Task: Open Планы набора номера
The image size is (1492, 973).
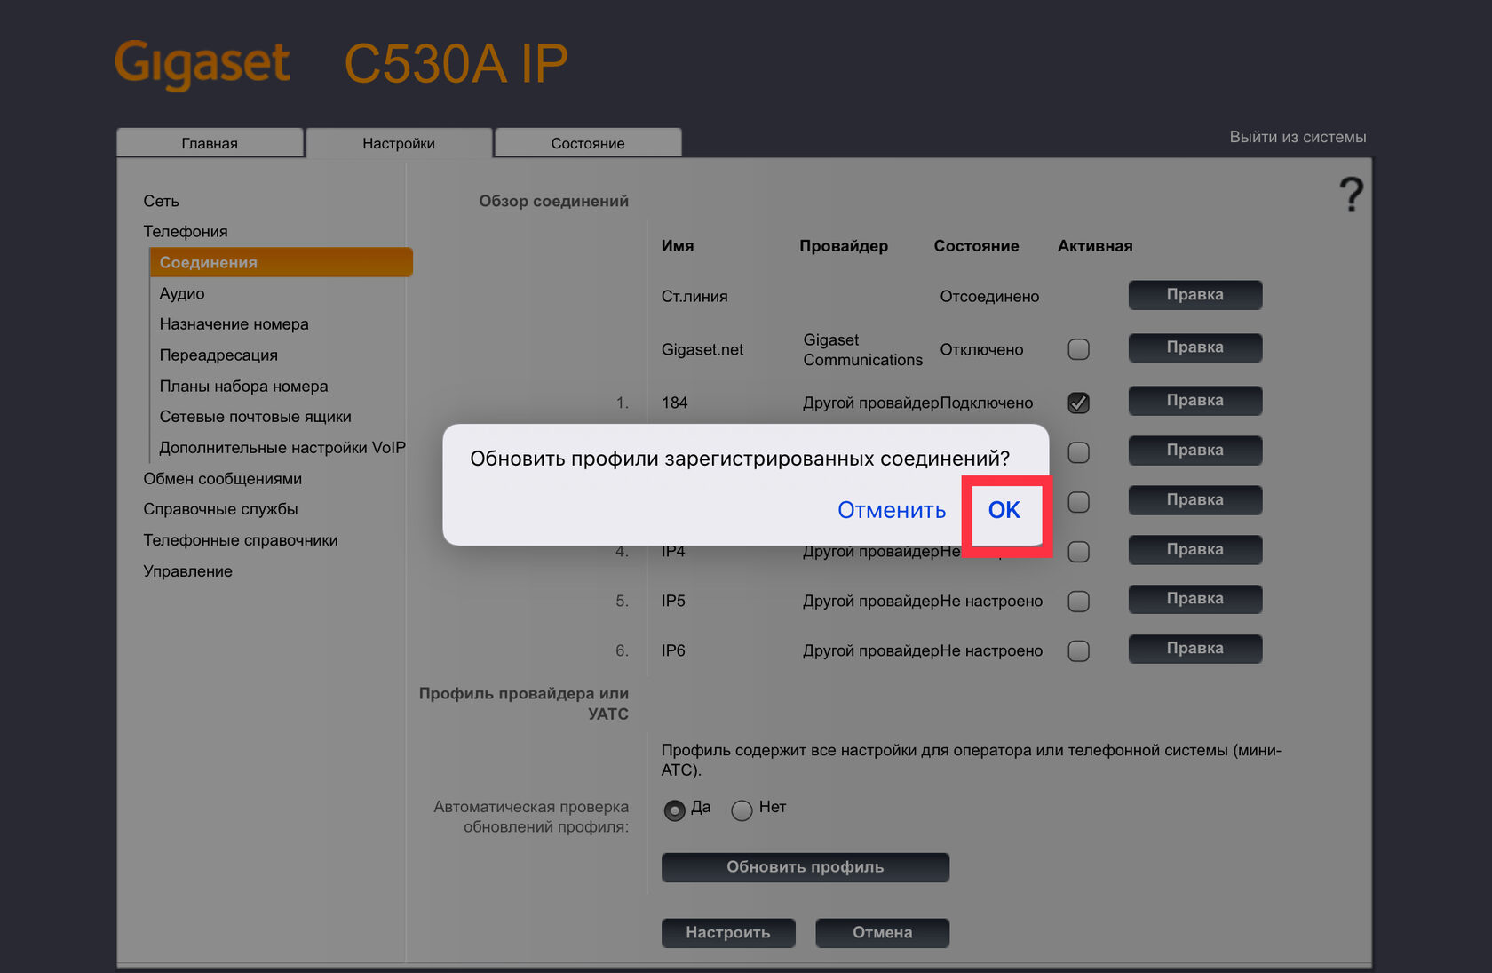Action: click(244, 386)
